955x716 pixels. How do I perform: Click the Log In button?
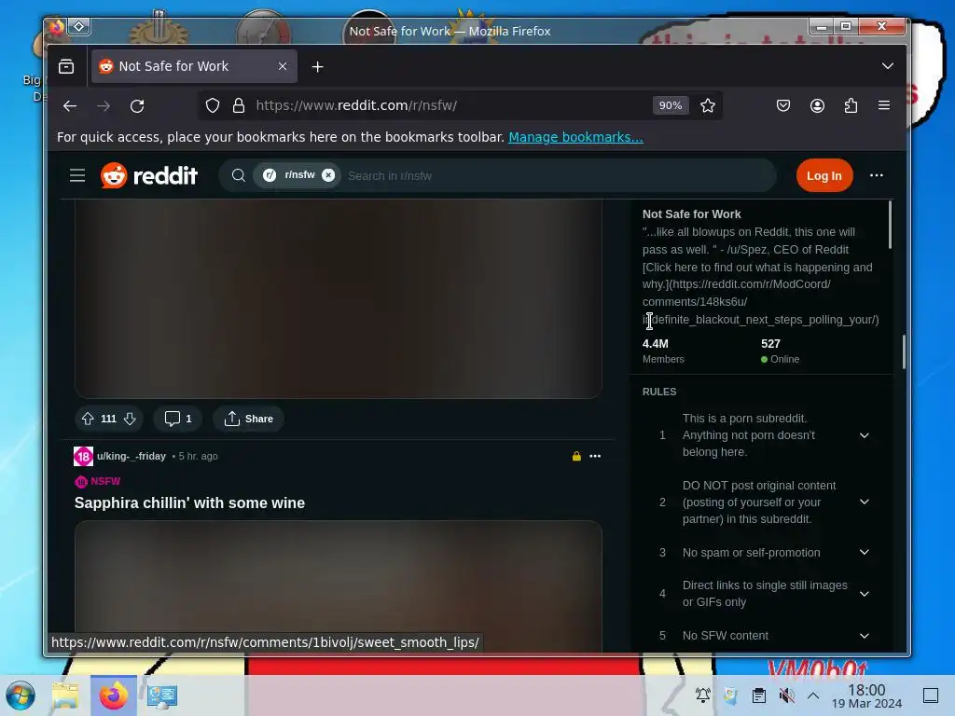click(824, 176)
